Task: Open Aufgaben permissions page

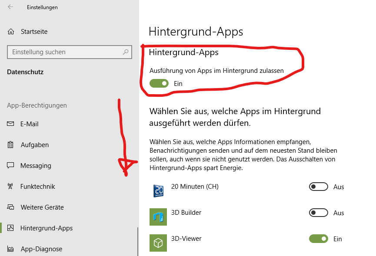Action: point(35,145)
